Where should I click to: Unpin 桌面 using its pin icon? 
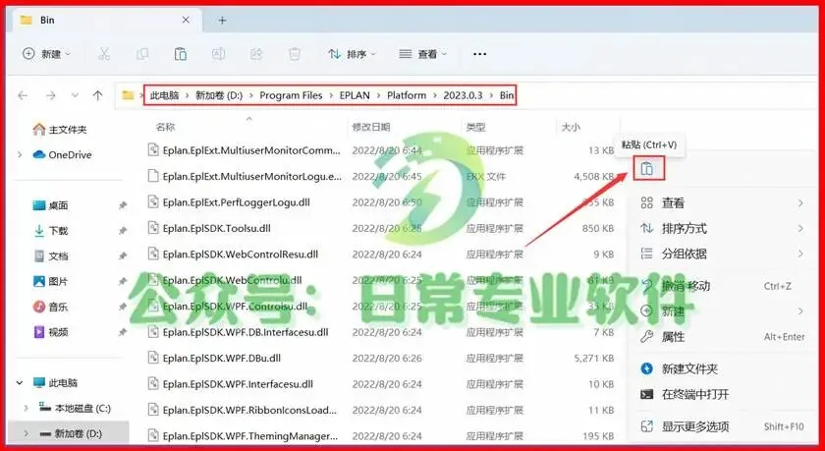pos(123,205)
